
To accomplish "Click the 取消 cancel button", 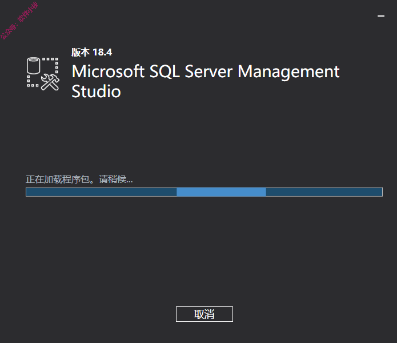I will 204,314.
